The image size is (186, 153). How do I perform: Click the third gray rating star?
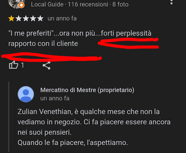(x=26, y=18)
